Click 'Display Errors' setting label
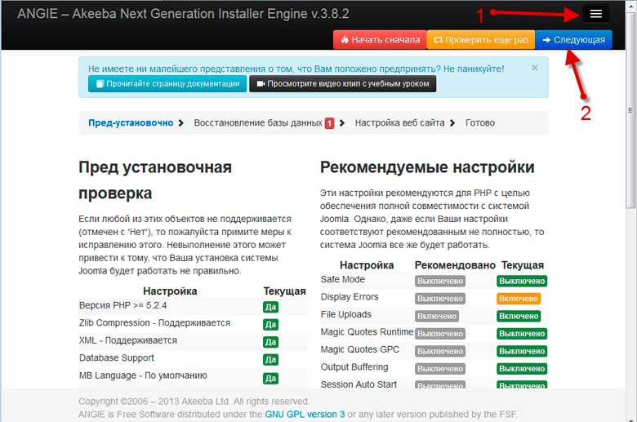This screenshot has width=637, height=422. click(x=350, y=297)
